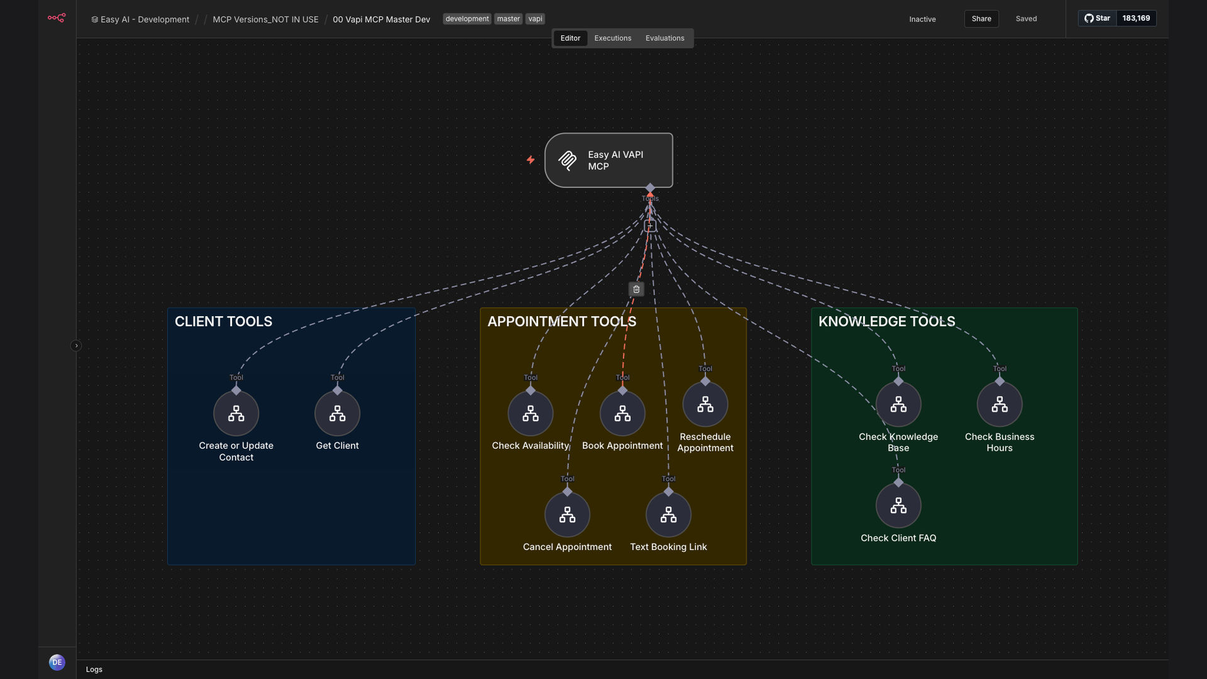The image size is (1207, 679).
Task: Toggle the Inactive workflow status
Action: pyautogui.click(x=922, y=19)
